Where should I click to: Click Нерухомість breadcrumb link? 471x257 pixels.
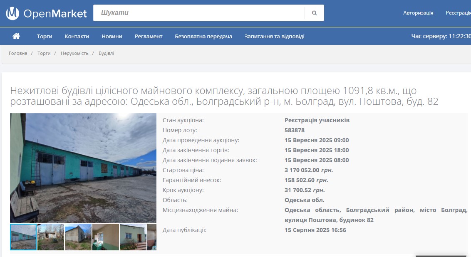[74, 53]
